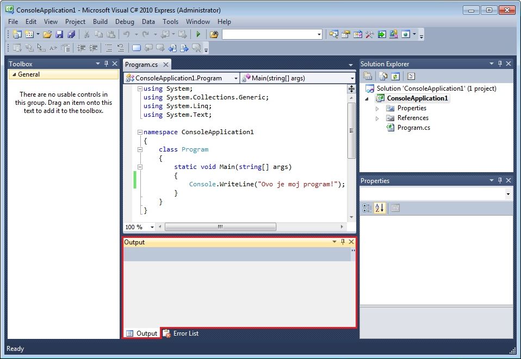The image size is (521, 359).
Task: Select the Solution 'ConsoleApplication1' root node
Action: click(x=436, y=89)
